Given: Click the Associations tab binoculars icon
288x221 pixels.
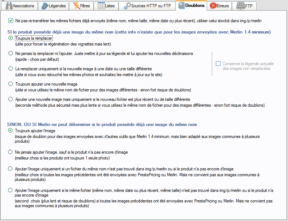Looking at the screenshot, I should (x=8, y=6).
